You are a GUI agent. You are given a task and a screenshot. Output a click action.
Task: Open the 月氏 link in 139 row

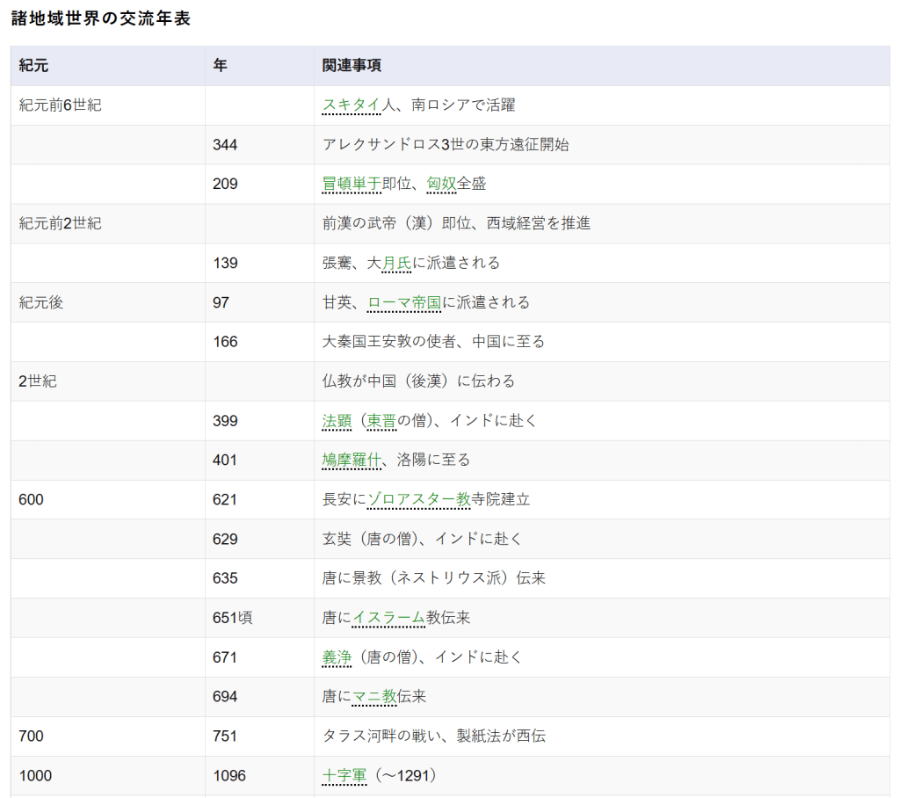396,263
